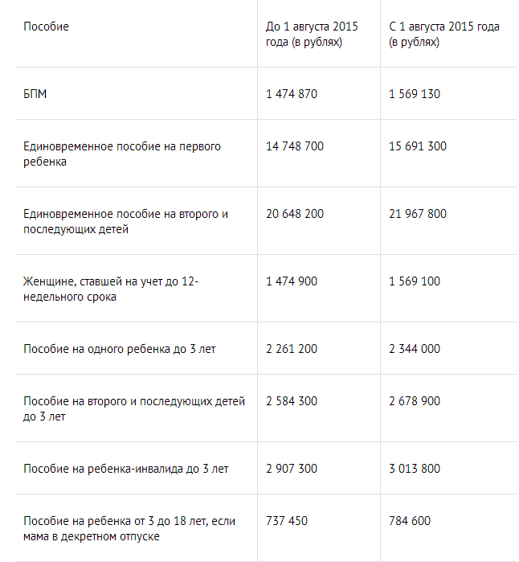
Task: Click the value 1 474 870
Action: 292,94
